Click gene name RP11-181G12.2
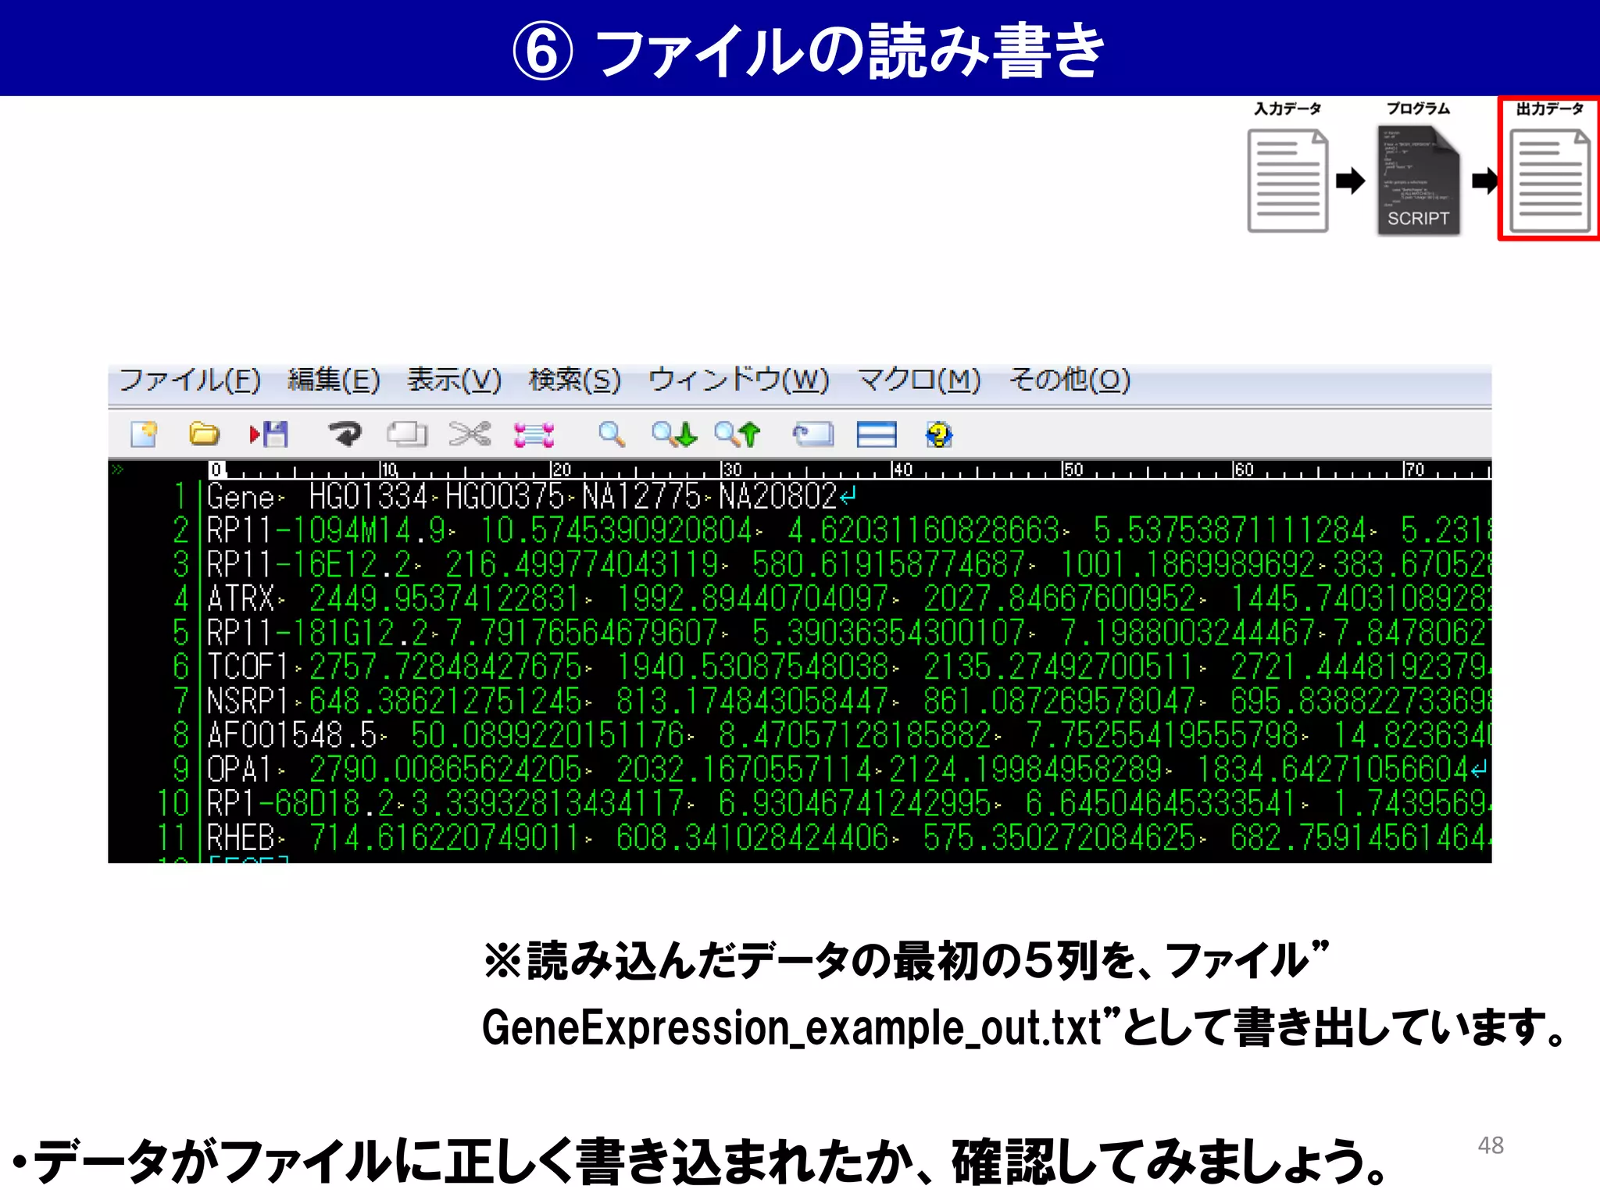1600x1200 pixels. 318,633
